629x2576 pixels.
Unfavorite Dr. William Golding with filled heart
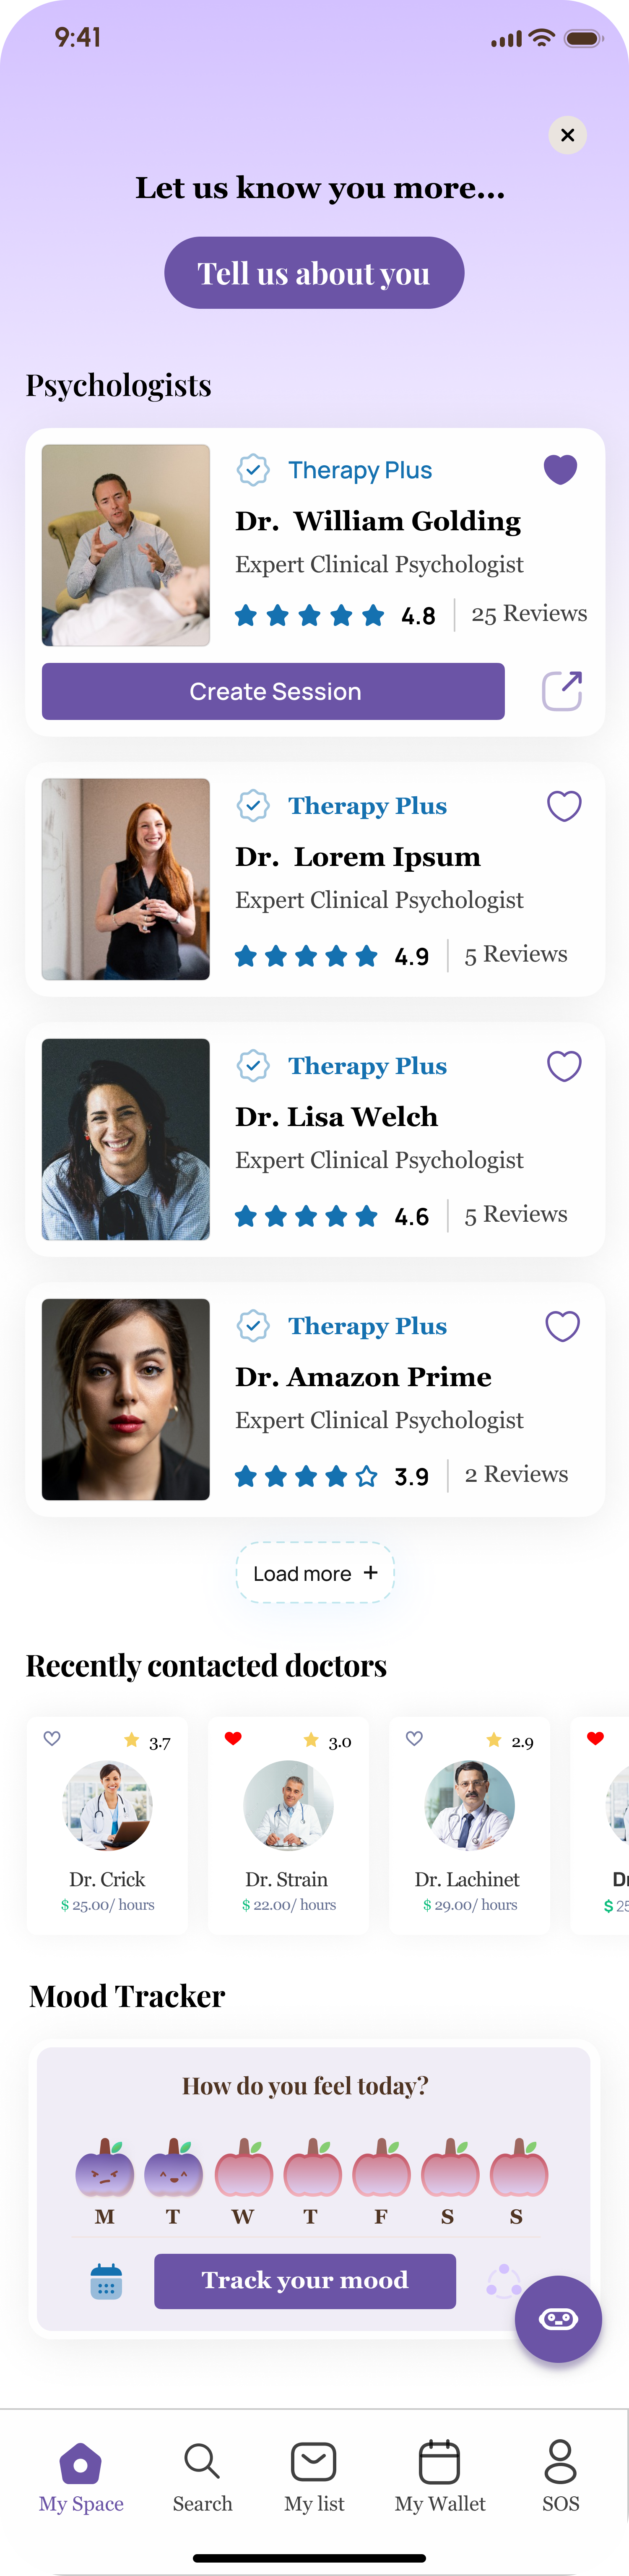coord(560,469)
